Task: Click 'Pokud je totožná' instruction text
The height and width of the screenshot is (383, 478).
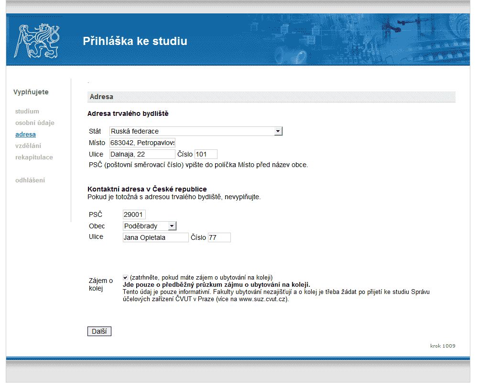Action: click(x=174, y=197)
